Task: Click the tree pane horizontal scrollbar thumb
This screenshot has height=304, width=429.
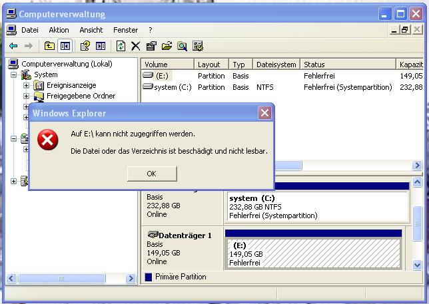Action: pyautogui.click(x=61, y=278)
